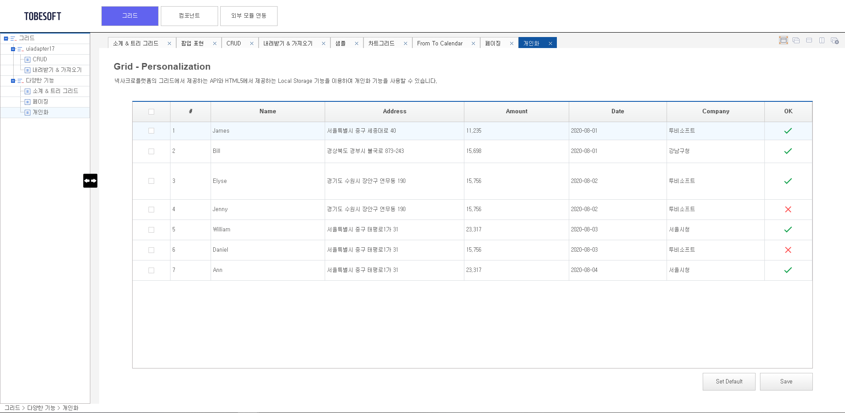Select the vertical split layout icon

[822, 40]
